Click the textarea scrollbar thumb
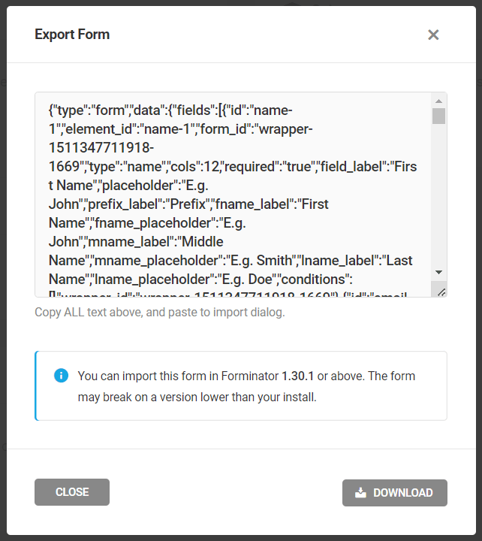Image resolution: width=482 pixels, height=541 pixels. coord(439,116)
